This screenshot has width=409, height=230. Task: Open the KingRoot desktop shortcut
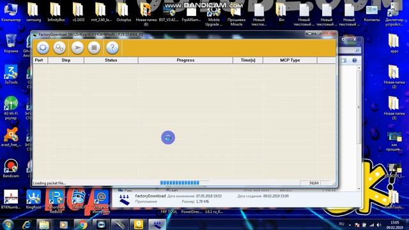click(x=33, y=200)
